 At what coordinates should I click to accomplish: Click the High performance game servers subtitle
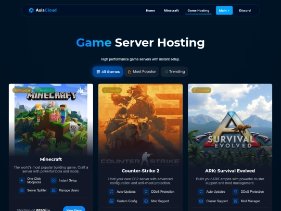pos(140,59)
